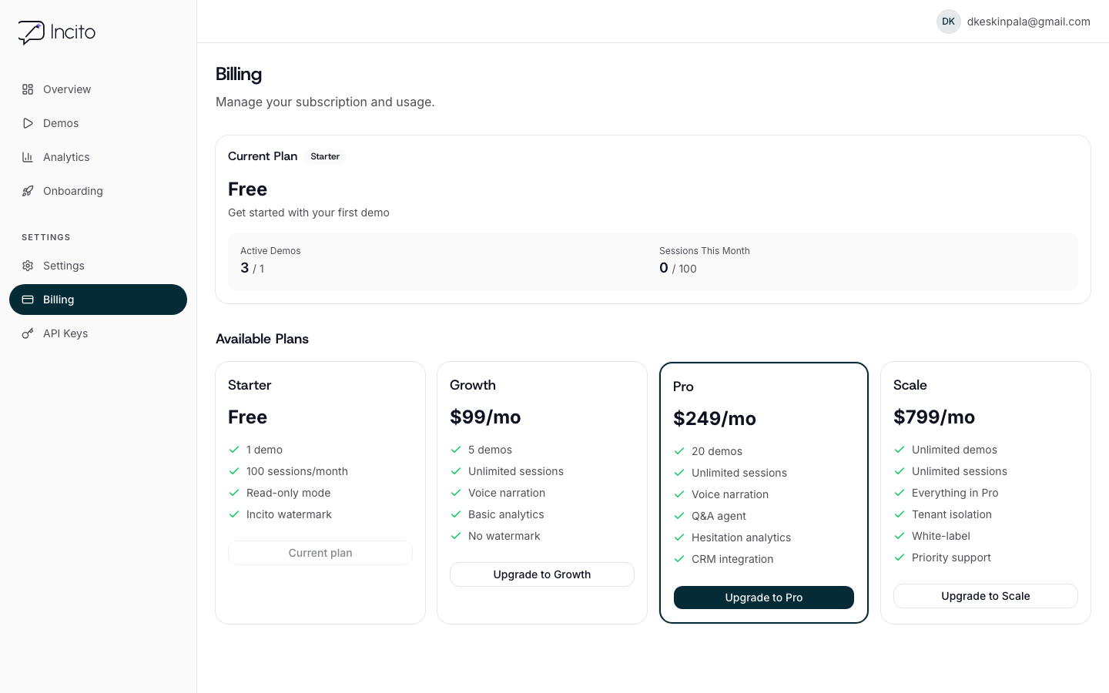Viewport: 1109px width, 693px height.
Task: Select the Overview navigation entry
Action: (67, 89)
